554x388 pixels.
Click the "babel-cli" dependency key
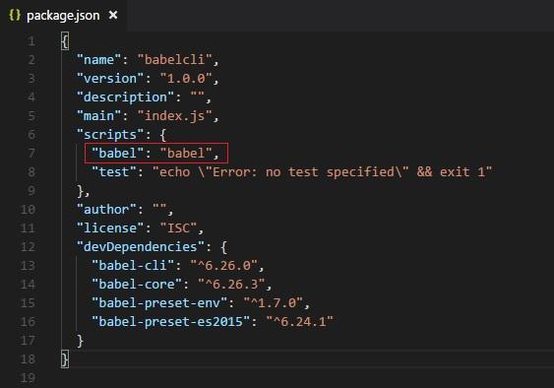[x=133, y=265]
